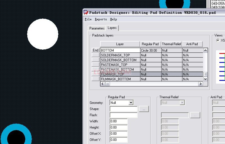This screenshot has width=225, height=144.
Task: Click the horizontal scrollbar thumb of layer table
Action: coord(107,84)
